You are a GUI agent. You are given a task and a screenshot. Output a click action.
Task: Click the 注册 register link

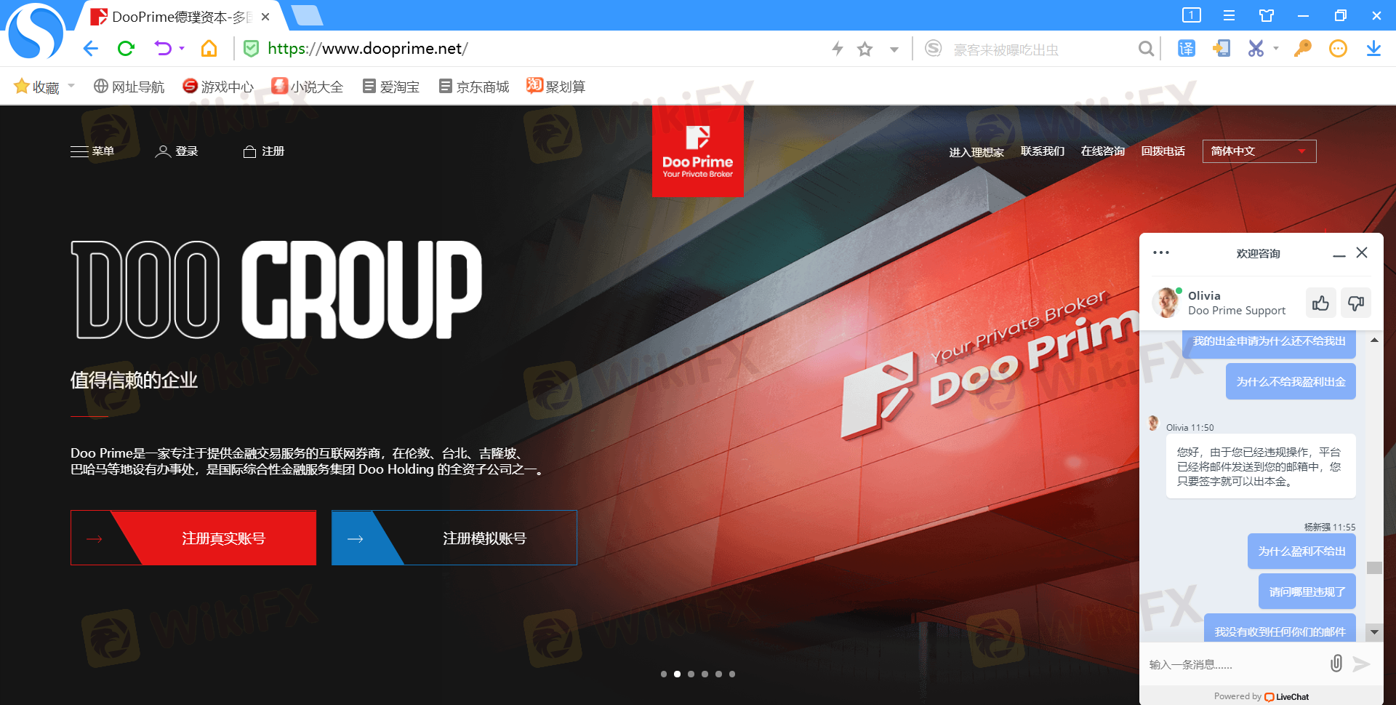[264, 151]
